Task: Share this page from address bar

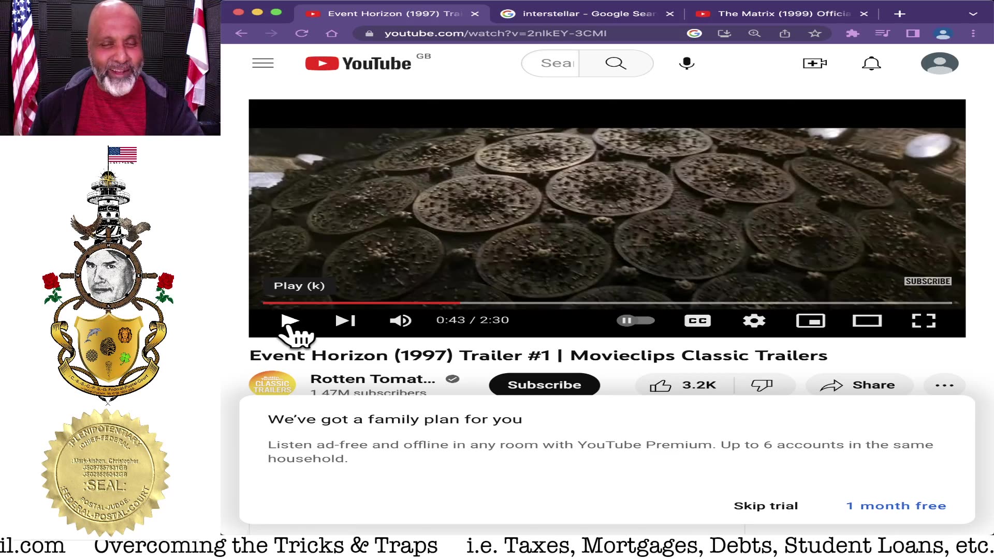Action: [x=785, y=34]
